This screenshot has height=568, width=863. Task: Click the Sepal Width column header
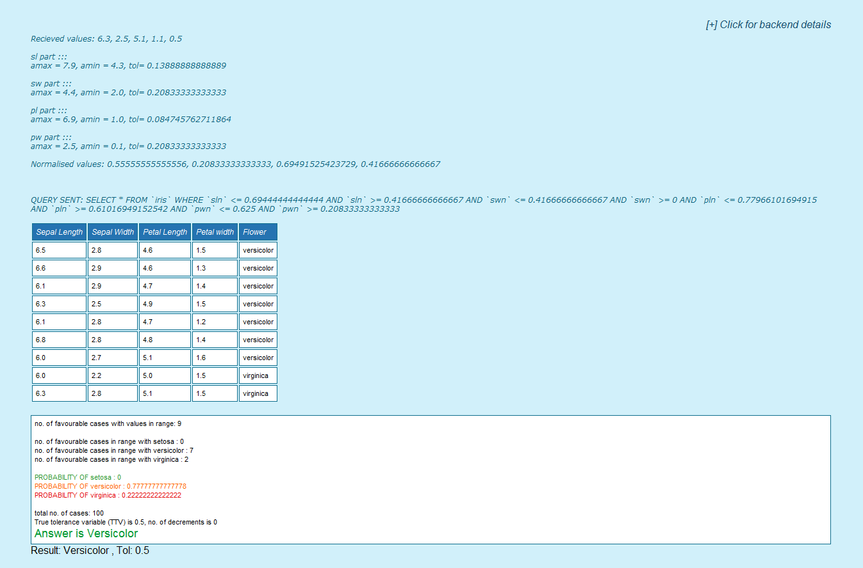point(113,232)
